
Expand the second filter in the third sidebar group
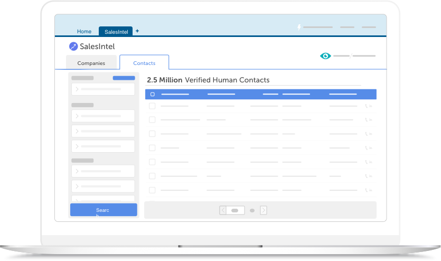click(x=103, y=186)
